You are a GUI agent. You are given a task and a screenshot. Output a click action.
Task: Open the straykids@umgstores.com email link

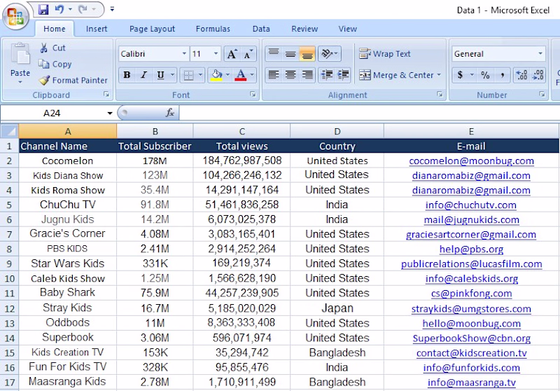point(471,308)
